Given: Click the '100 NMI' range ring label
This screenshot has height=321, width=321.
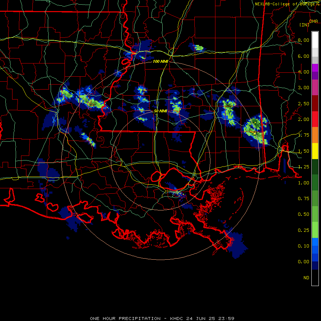Looking at the screenshot, I should pyautogui.click(x=160, y=61).
